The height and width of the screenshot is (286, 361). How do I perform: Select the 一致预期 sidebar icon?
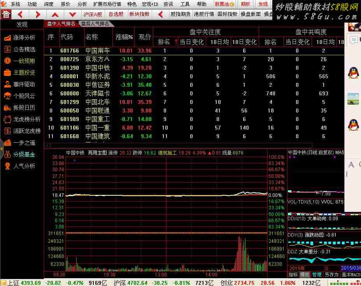click(7, 61)
